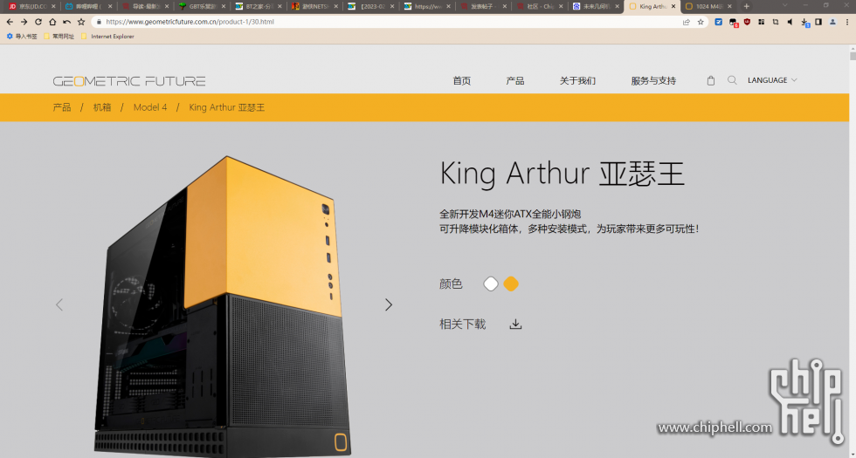Click the undo closed tab arrow
Viewport: 856px width, 458px height.
[66, 22]
